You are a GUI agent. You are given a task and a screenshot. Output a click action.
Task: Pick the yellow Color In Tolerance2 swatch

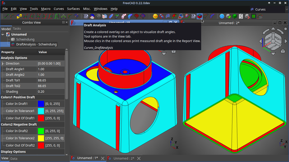click(x=41, y=138)
